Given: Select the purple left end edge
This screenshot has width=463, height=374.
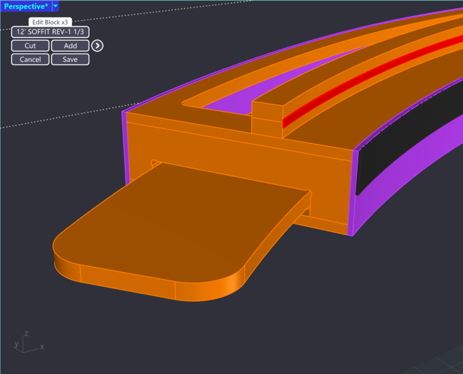Looking at the screenshot, I should (125, 150).
